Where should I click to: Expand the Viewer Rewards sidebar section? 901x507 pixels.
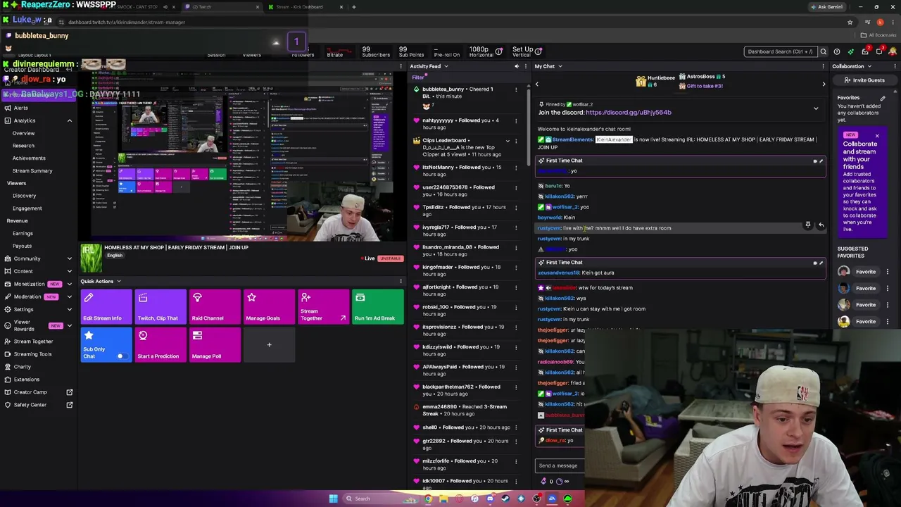69,325
